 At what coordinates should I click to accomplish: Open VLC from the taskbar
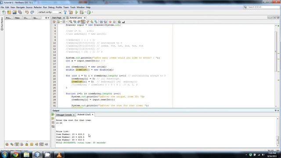tap(59, 154)
